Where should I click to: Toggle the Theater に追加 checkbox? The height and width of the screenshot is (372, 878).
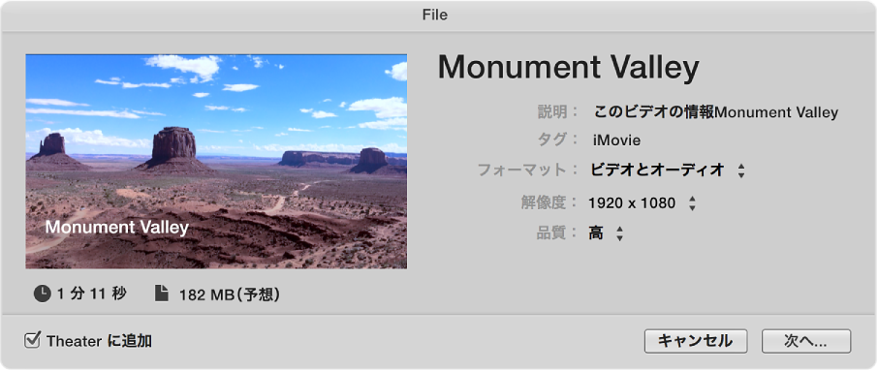[33, 340]
